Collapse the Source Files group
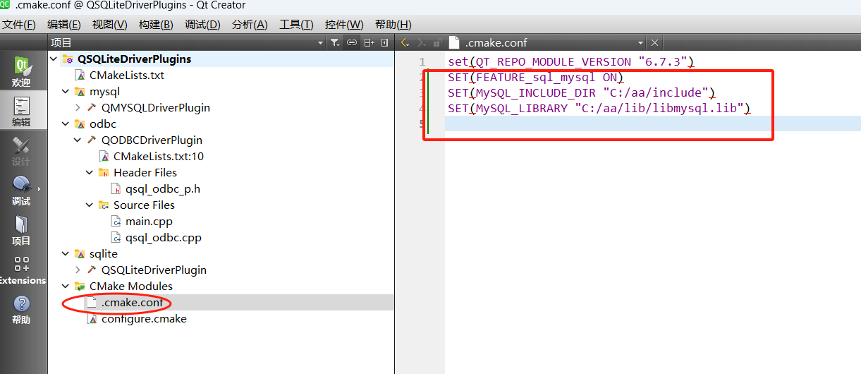 [90, 205]
